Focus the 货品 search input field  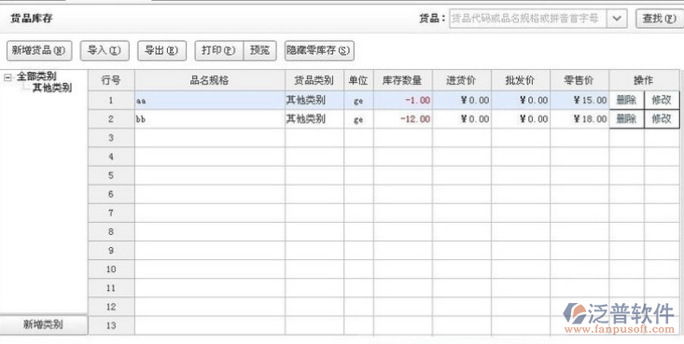[528, 19]
